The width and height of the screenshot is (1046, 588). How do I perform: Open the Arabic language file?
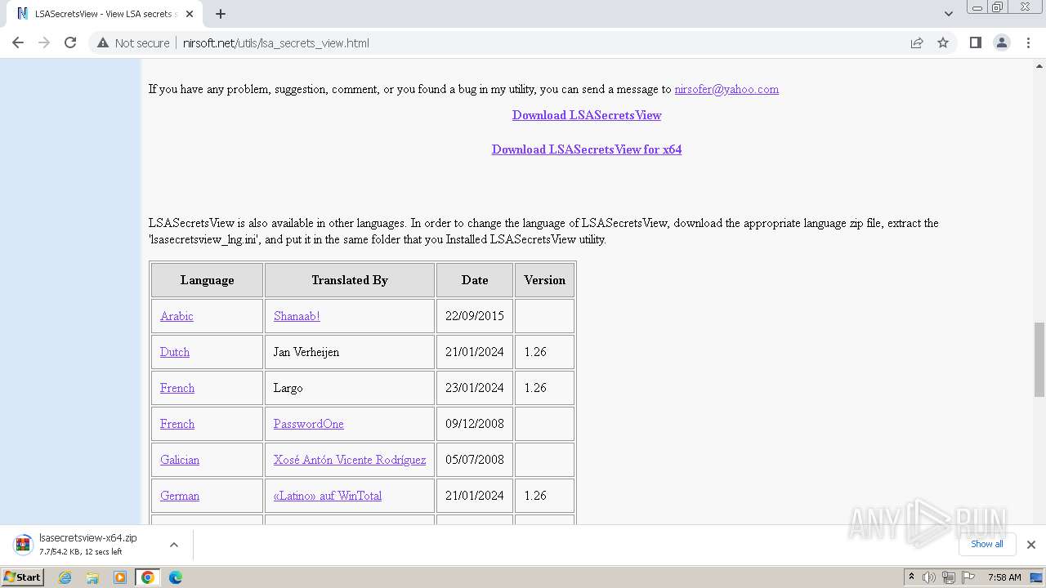pyautogui.click(x=177, y=316)
